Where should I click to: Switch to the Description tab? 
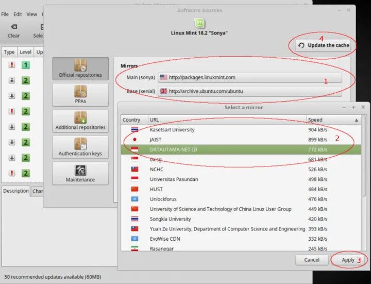[x=16, y=191]
